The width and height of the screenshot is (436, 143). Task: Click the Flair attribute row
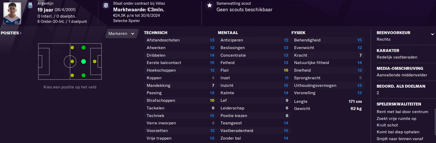click(254, 70)
